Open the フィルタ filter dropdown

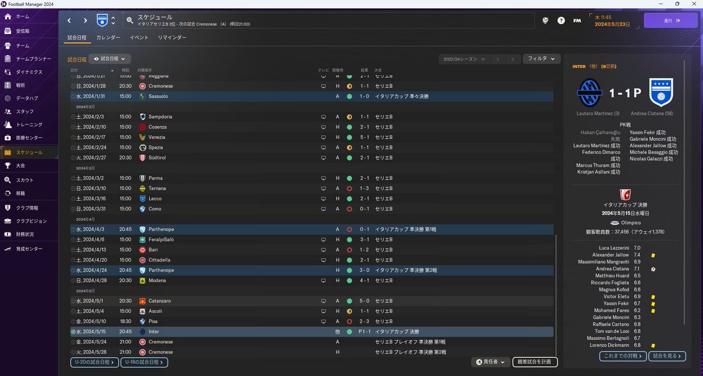click(x=541, y=59)
